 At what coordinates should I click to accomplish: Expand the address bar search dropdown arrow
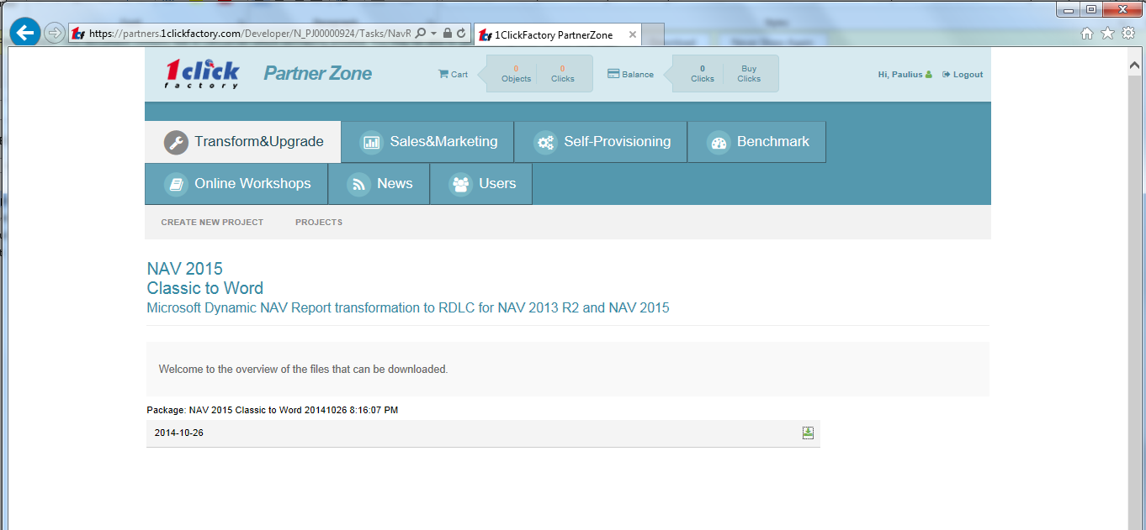pyautogui.click(x=434, y=34)
